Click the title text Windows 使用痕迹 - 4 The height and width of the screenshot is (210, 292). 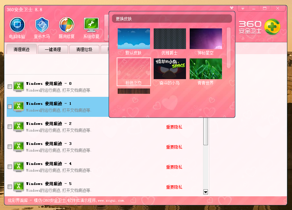coord(49,164)
